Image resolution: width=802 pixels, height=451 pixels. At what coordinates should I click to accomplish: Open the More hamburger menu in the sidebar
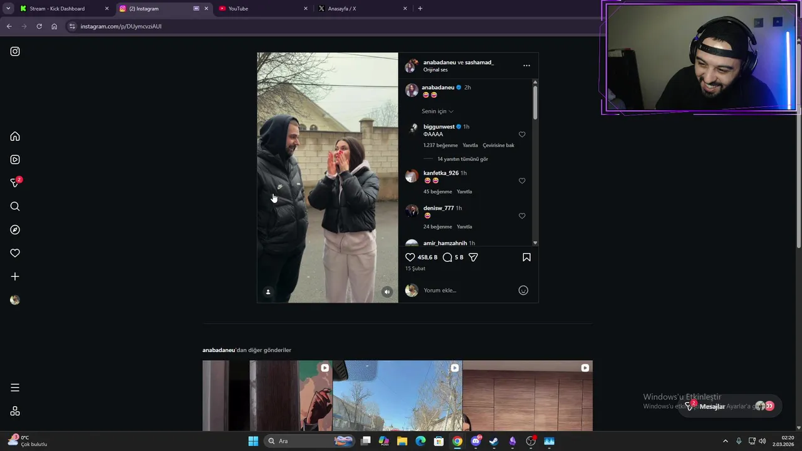point(15,388)
